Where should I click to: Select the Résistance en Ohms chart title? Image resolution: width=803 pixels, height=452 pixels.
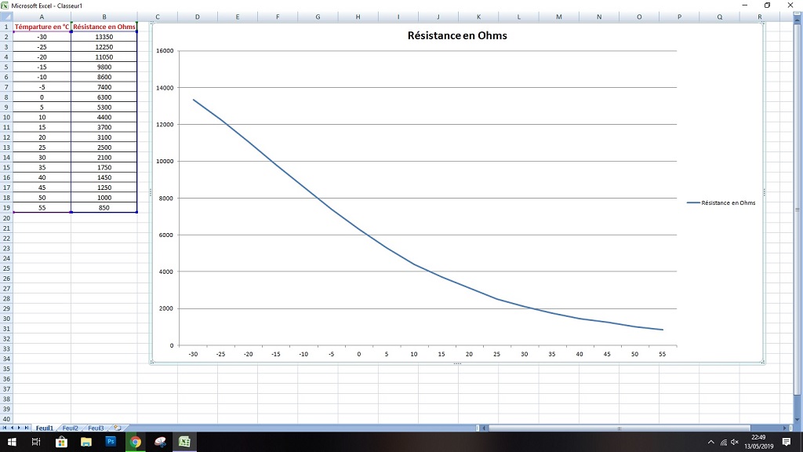pyautogui.click(x=457, y=35)
